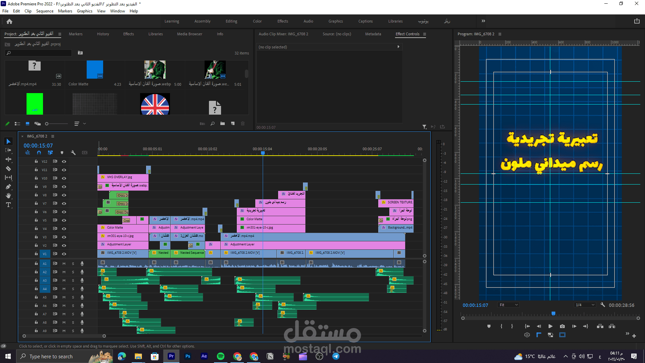The width and height of the screenshot is (645, 363).
Task: Mute audio track A2
Action: pyautogui.click(x=64, y=272)
